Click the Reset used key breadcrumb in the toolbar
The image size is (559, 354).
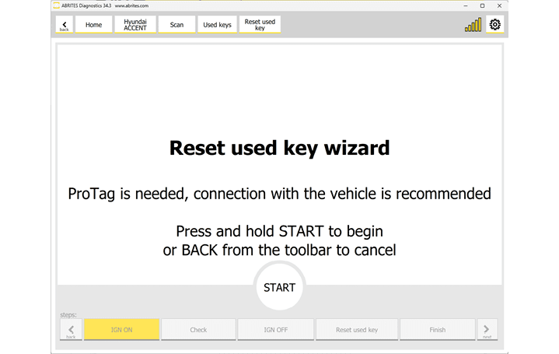pyautogui.click(x=260, y=25)
